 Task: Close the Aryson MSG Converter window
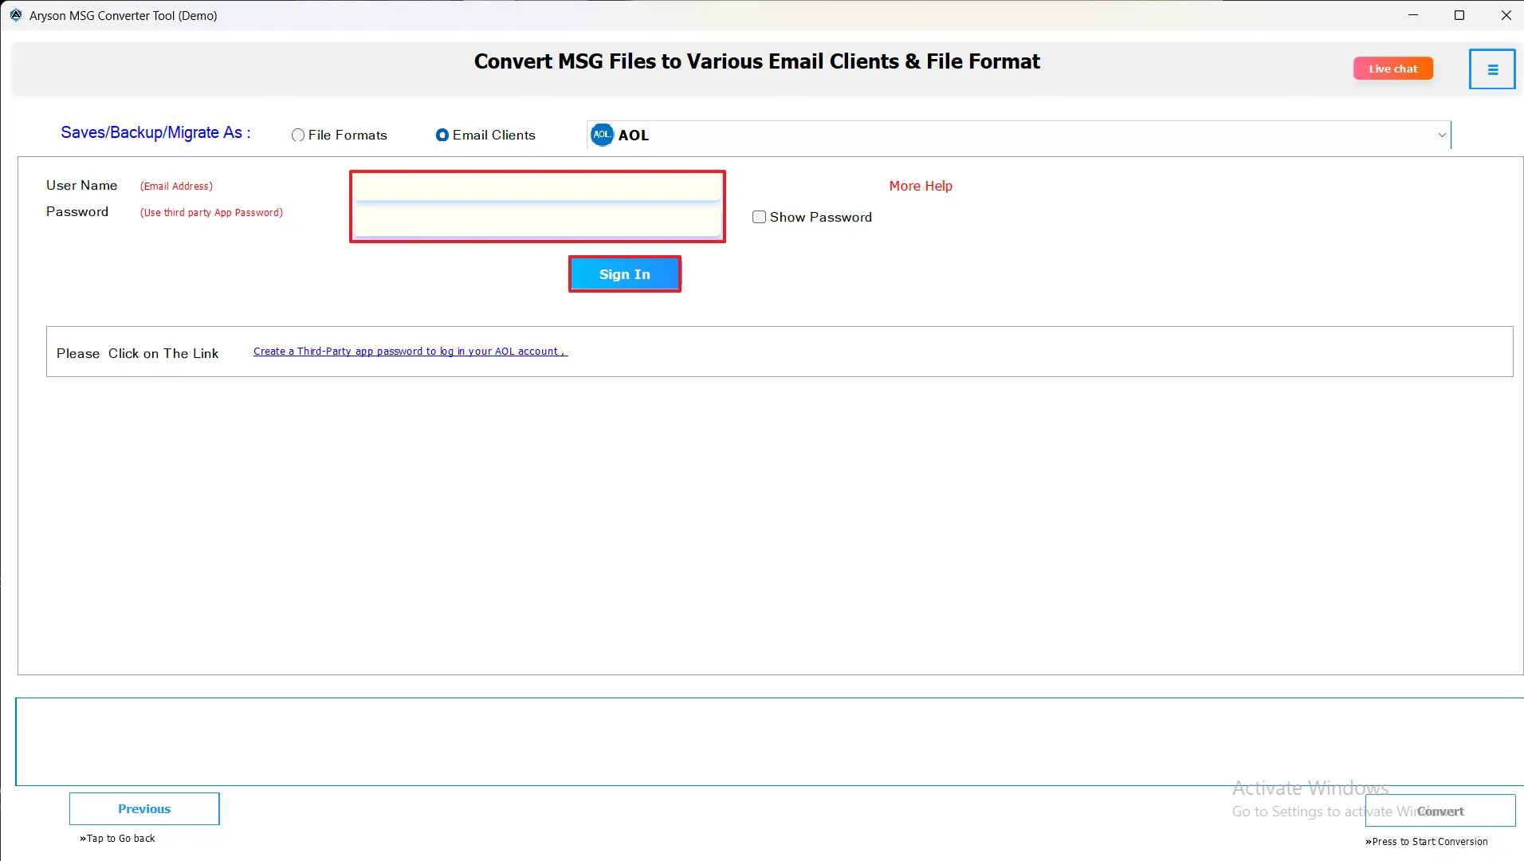(x=1506, y=15)
